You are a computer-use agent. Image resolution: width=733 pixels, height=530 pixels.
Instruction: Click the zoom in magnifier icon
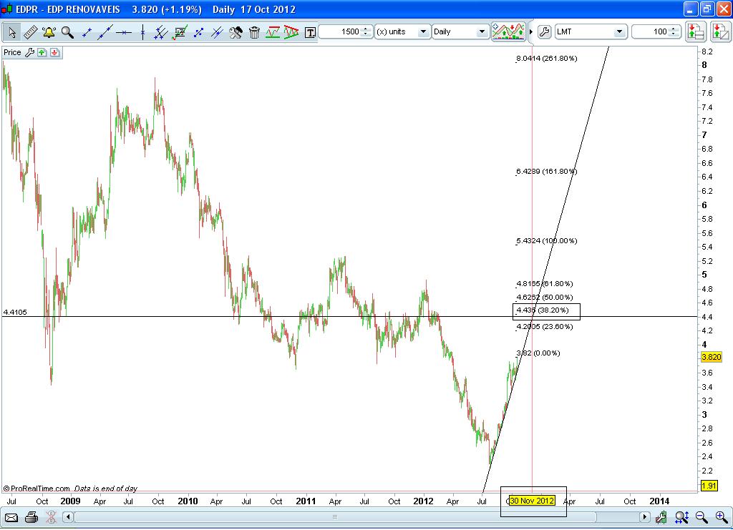(722, 517)
